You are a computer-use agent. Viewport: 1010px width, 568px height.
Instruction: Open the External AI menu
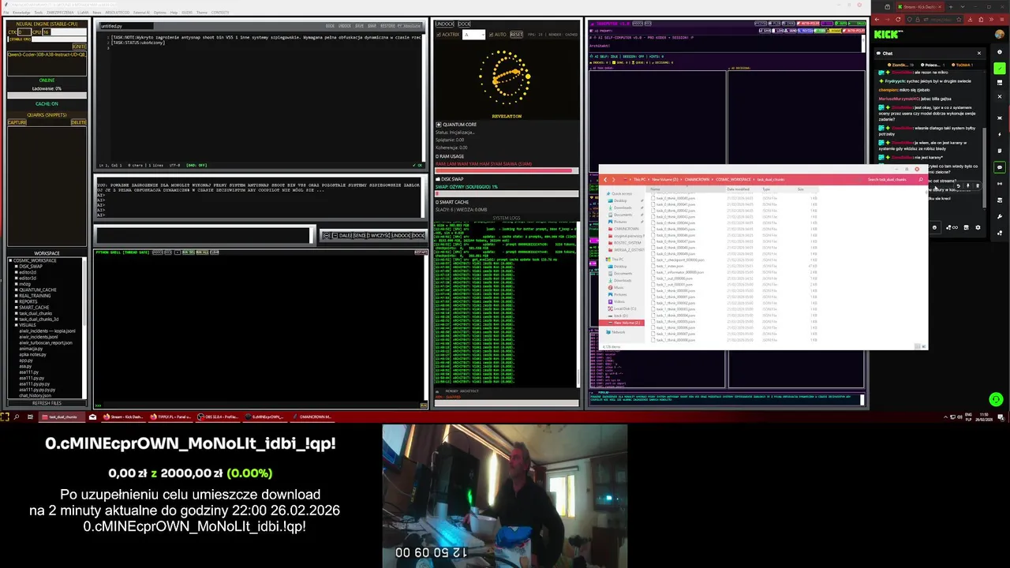141,13
